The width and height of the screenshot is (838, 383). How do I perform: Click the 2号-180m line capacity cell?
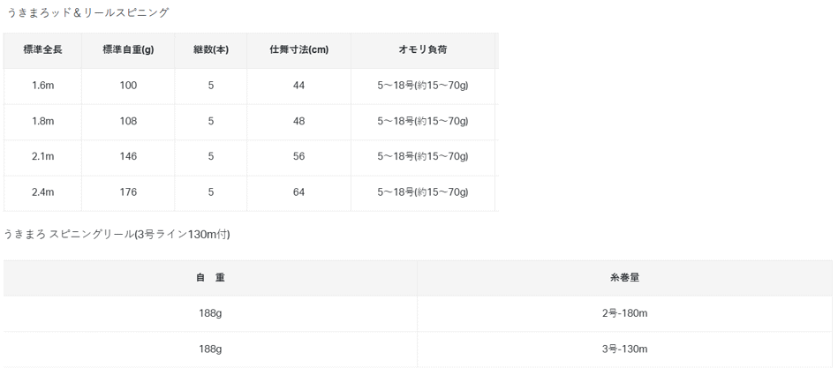click(x=624, y=313)
